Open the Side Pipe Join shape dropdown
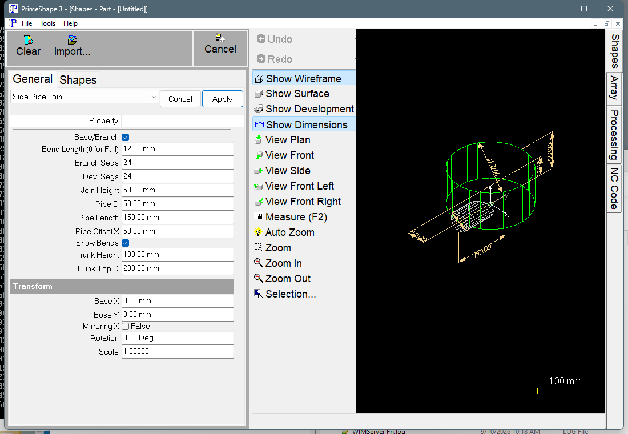The height and width of the screenshot is (434, 628). [x=84, y=97]
